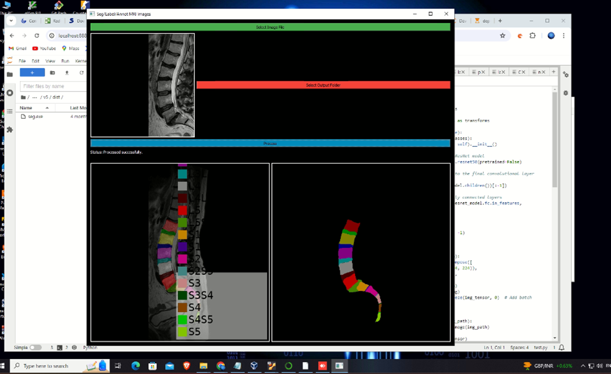Screen dimensions: 611x374
Task: Open the Chrome three-dot menu
Action: pyautogui.click(x=564, y=36)
